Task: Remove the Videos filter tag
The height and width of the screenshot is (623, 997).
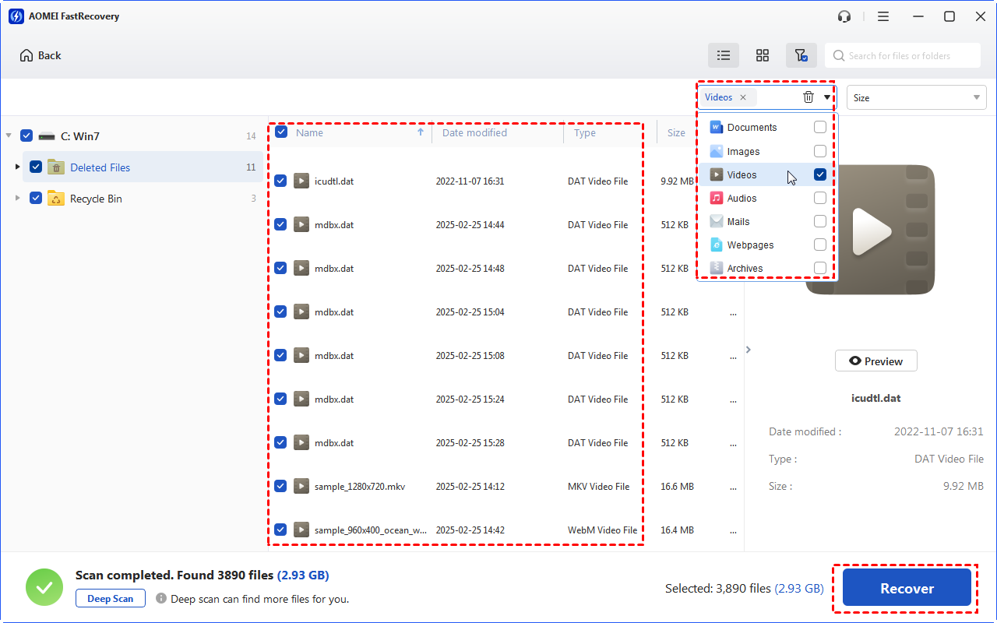Action: (743, 97)
